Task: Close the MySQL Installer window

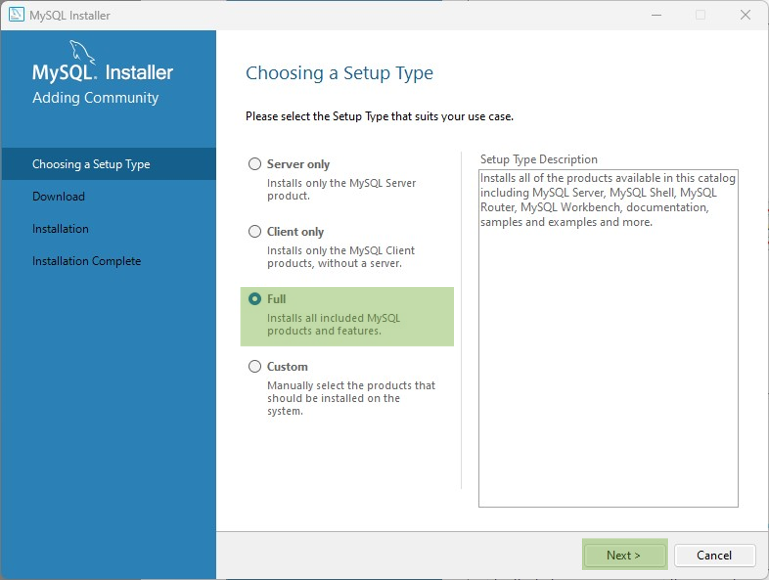Action: pos(745,15)
